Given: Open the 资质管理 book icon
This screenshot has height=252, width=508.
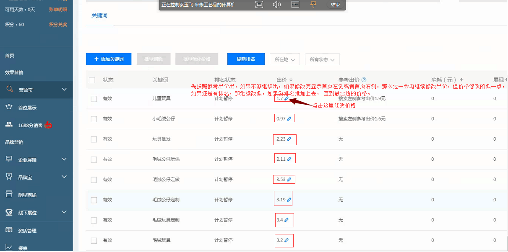Looking at the screenshot, I should (9, 230).
